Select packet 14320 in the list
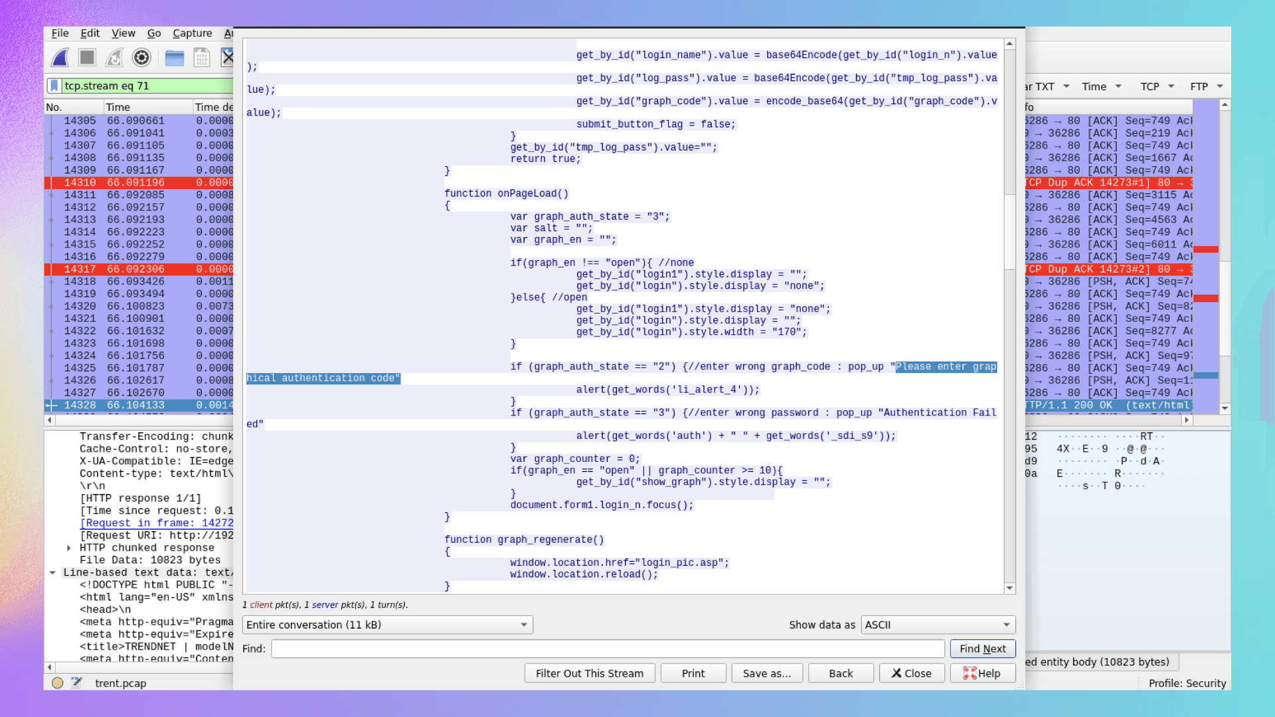1275x717 pixels. [139, 306]
